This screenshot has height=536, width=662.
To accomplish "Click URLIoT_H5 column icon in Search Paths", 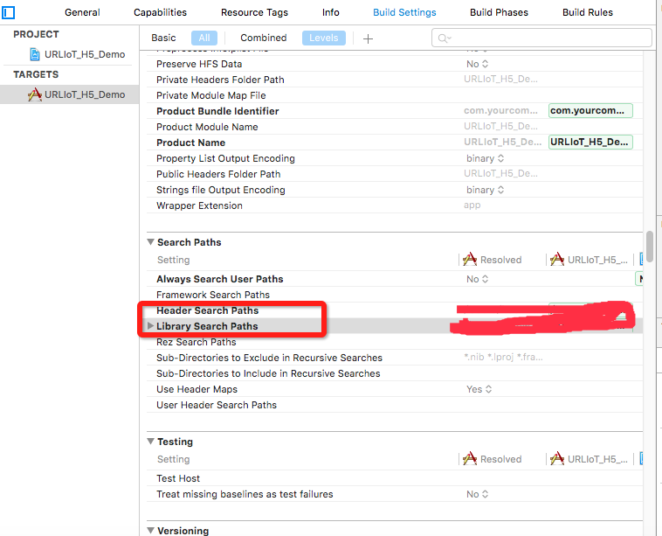I will pyautogui.click(x=557, y=259).
